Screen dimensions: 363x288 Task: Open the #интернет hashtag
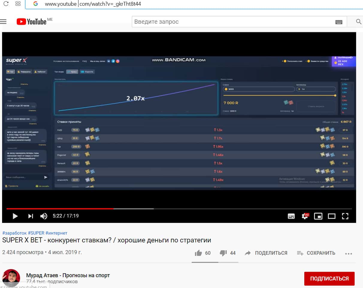(57, 233)
